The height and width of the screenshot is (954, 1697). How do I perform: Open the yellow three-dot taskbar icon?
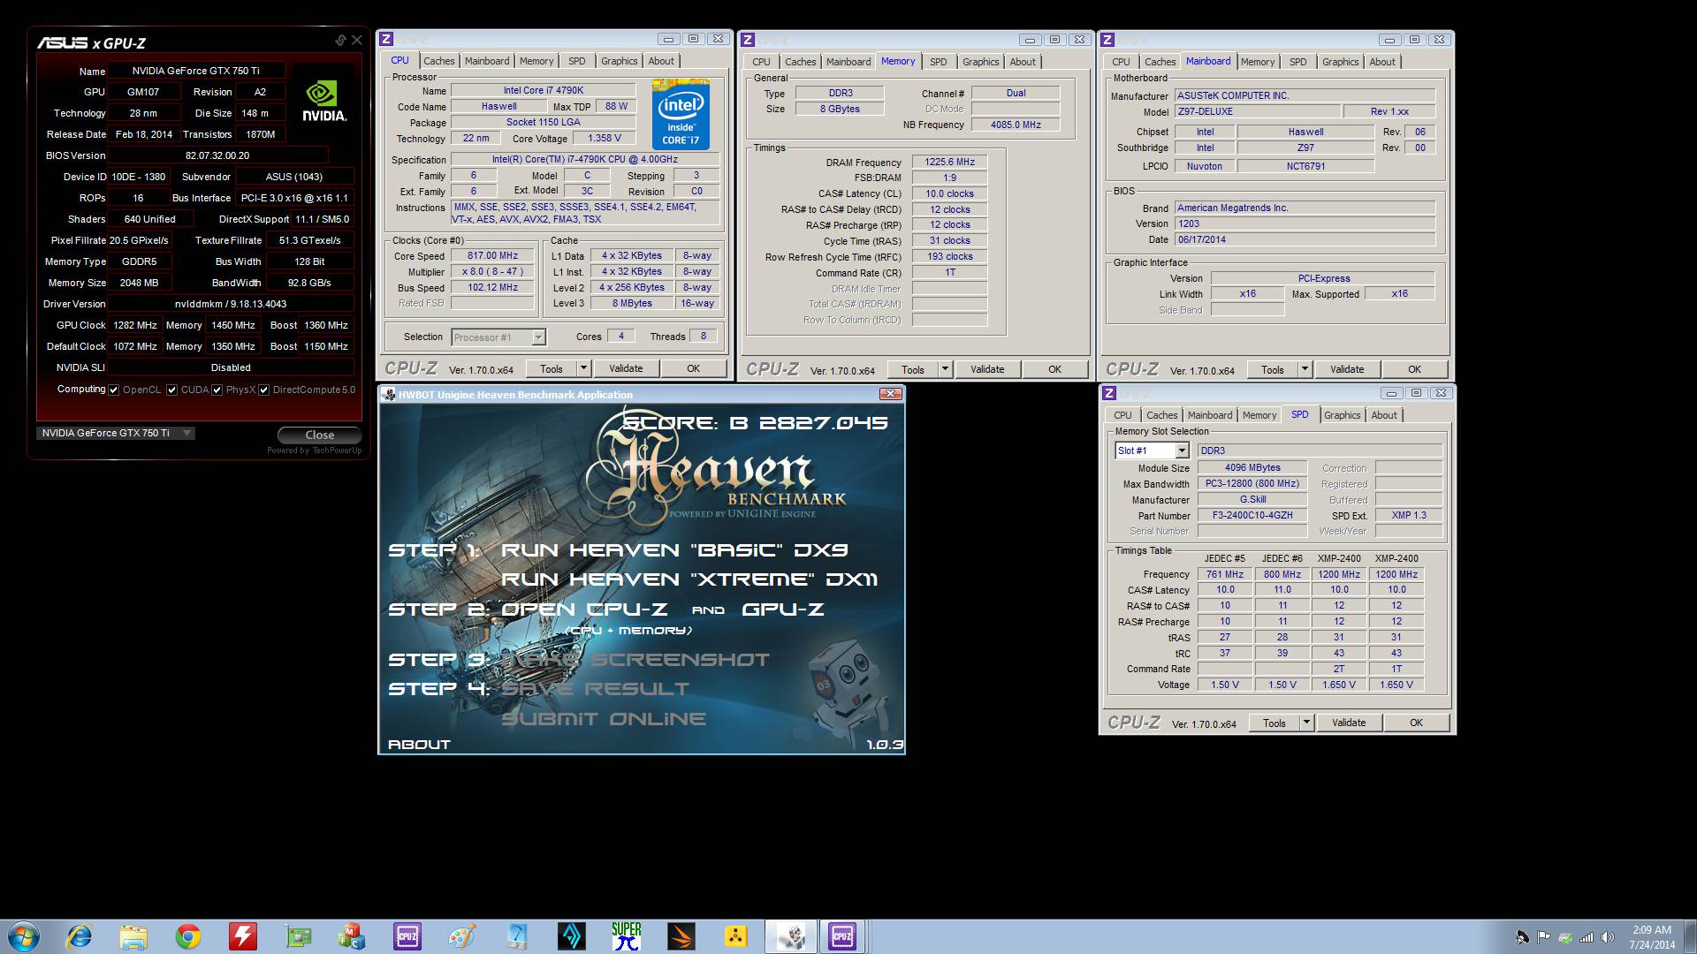[736, 935]
